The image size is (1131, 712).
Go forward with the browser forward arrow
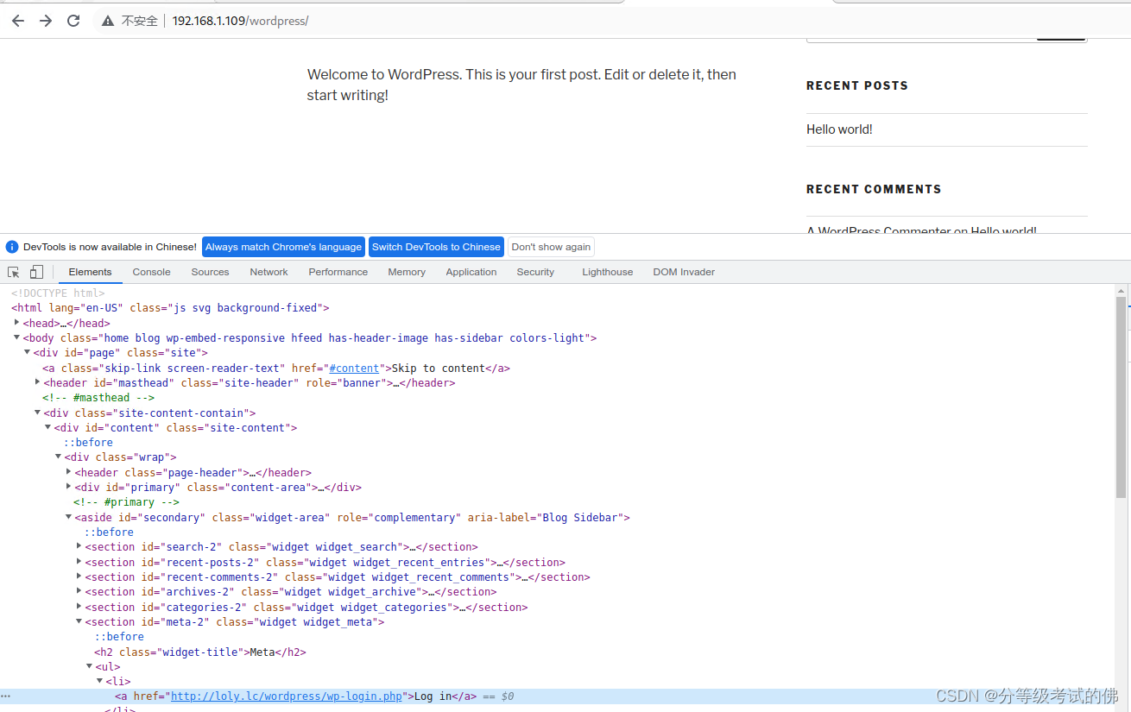tap(46, 21)
